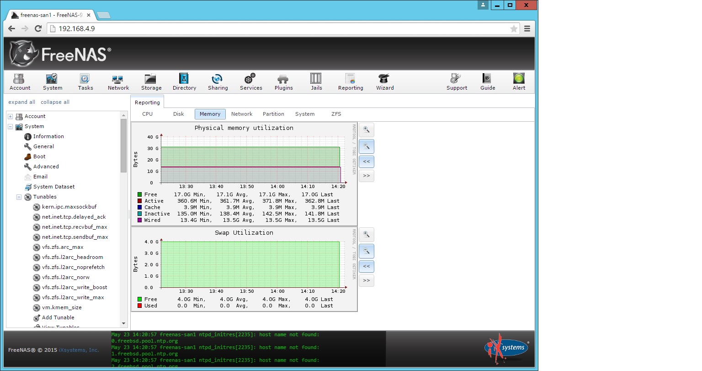Click the collapse all link

tap(55, 102)
